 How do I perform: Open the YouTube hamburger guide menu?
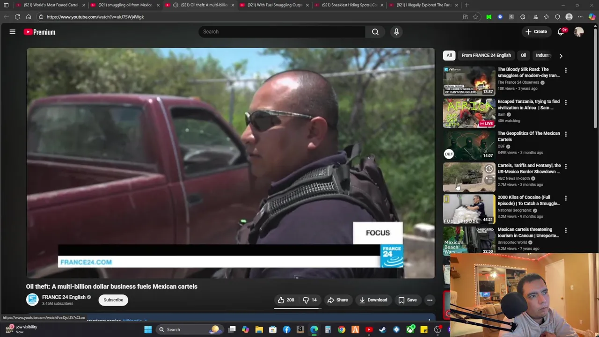13,32
